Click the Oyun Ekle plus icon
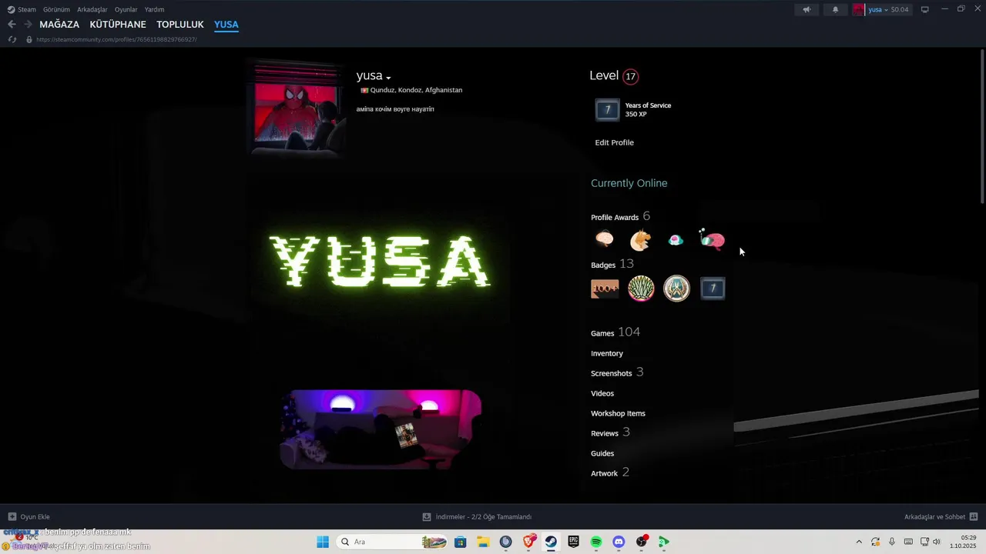986x554 pixels. point(12,517)
